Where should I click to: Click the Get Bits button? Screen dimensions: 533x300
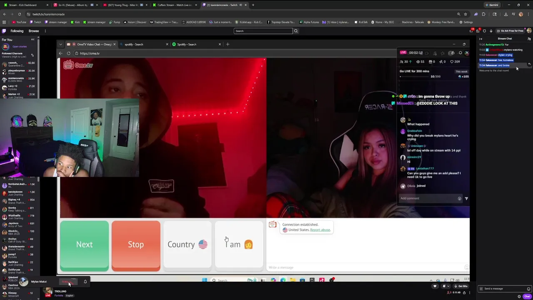[461, 286]
